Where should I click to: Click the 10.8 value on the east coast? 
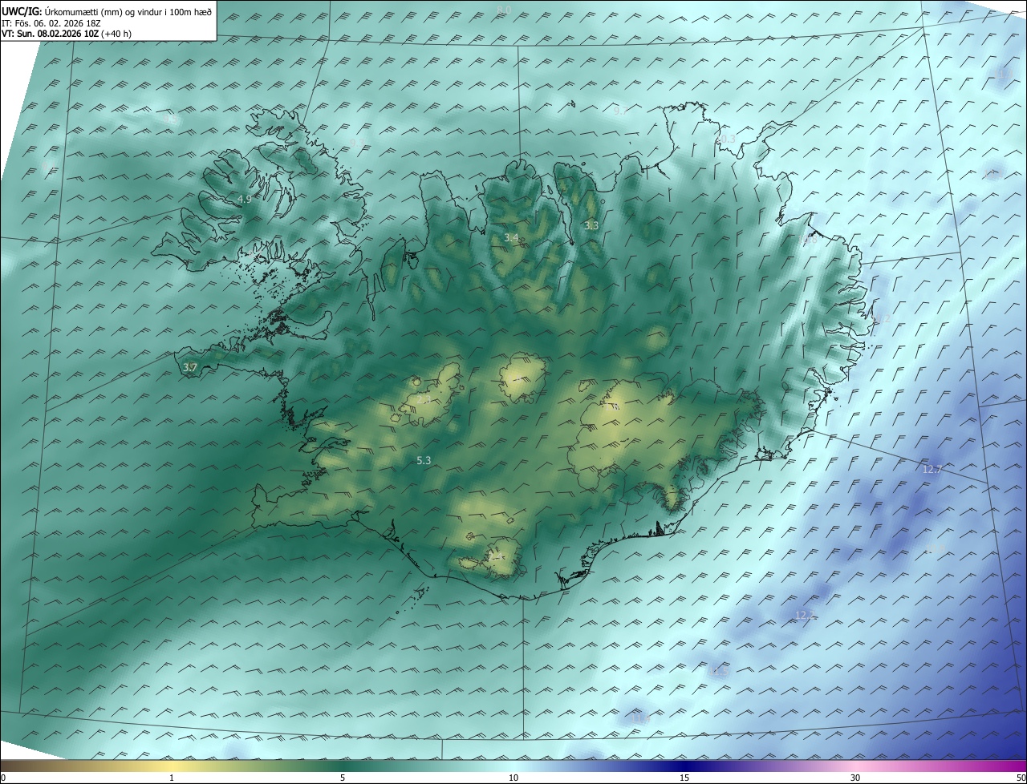pos(809,239)
